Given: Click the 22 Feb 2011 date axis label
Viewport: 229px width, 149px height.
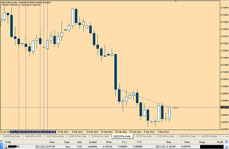Looking at the screenshot, I should [121, 132].
